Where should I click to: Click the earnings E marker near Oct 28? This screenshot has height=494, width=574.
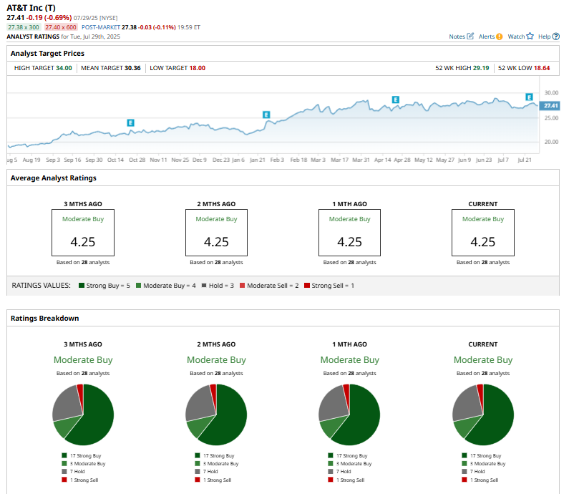pos(130,122)
